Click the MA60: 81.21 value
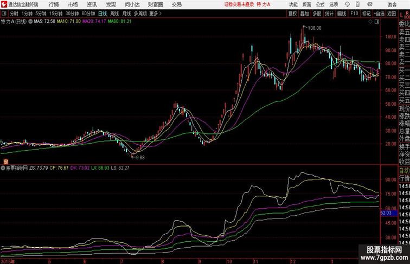 (119, 22)
